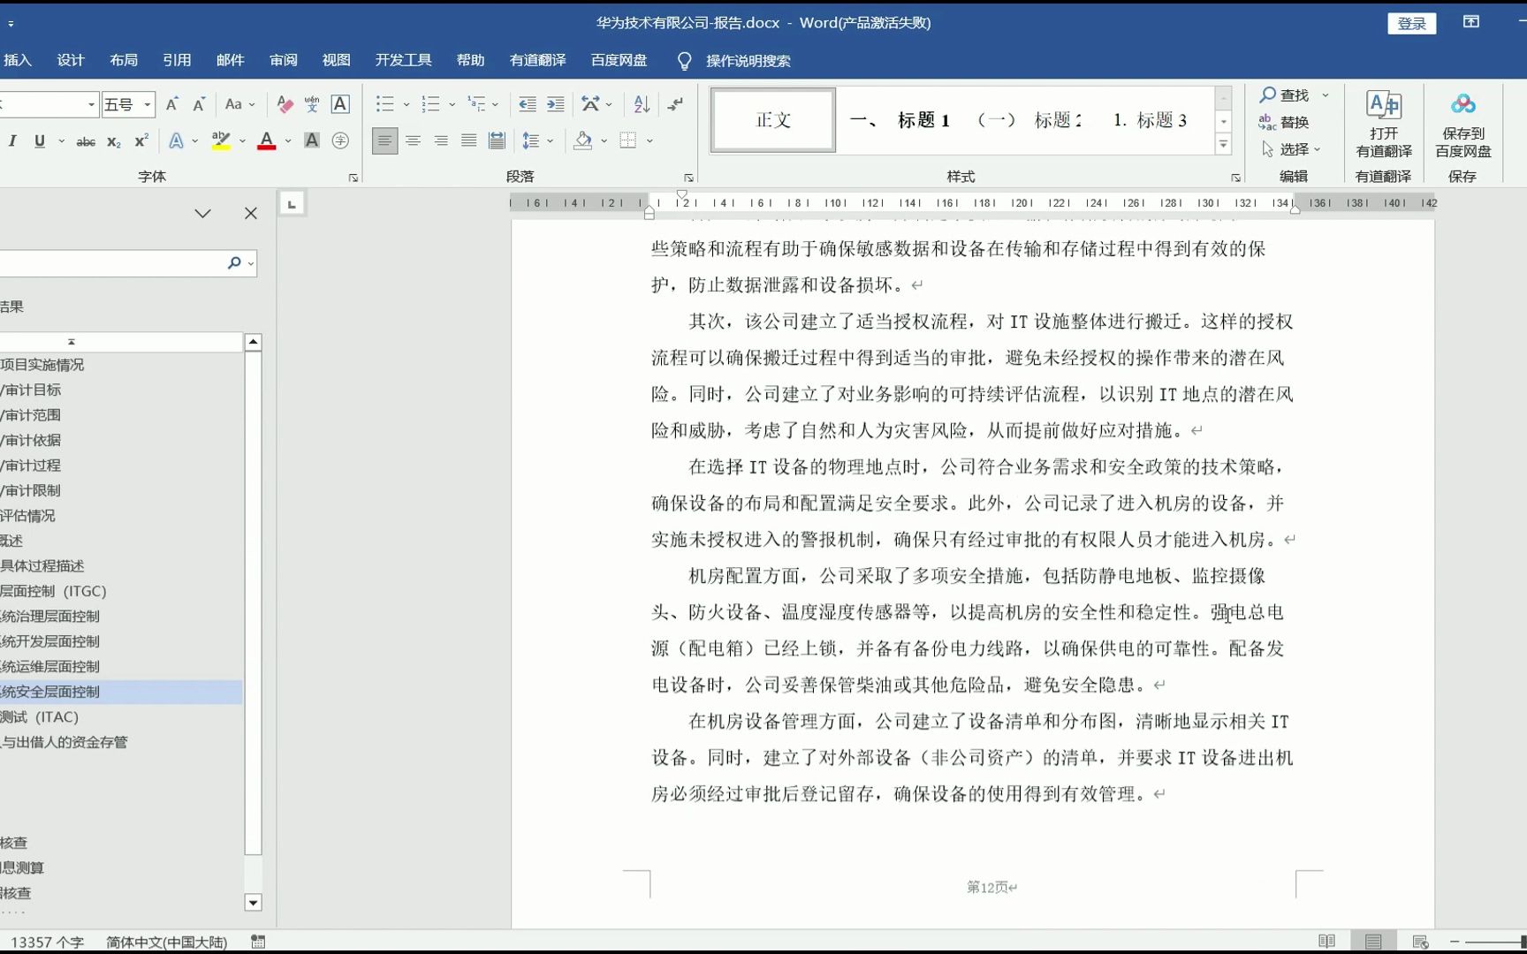Open navigation pane options chevron

point(202,214)
